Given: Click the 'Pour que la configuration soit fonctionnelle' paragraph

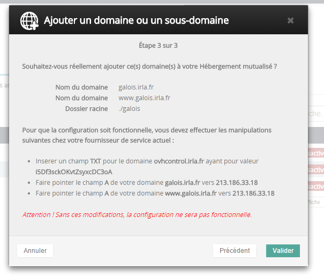Looking at the screenshot, I should click(147, 135).
